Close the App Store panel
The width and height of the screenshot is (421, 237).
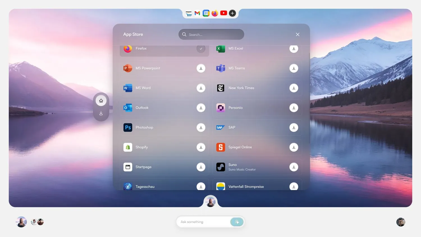pos(298,34)
